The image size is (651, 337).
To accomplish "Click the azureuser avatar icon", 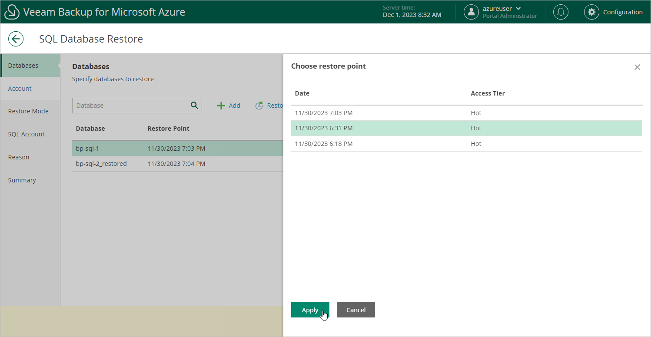I will tap(471, 12).
